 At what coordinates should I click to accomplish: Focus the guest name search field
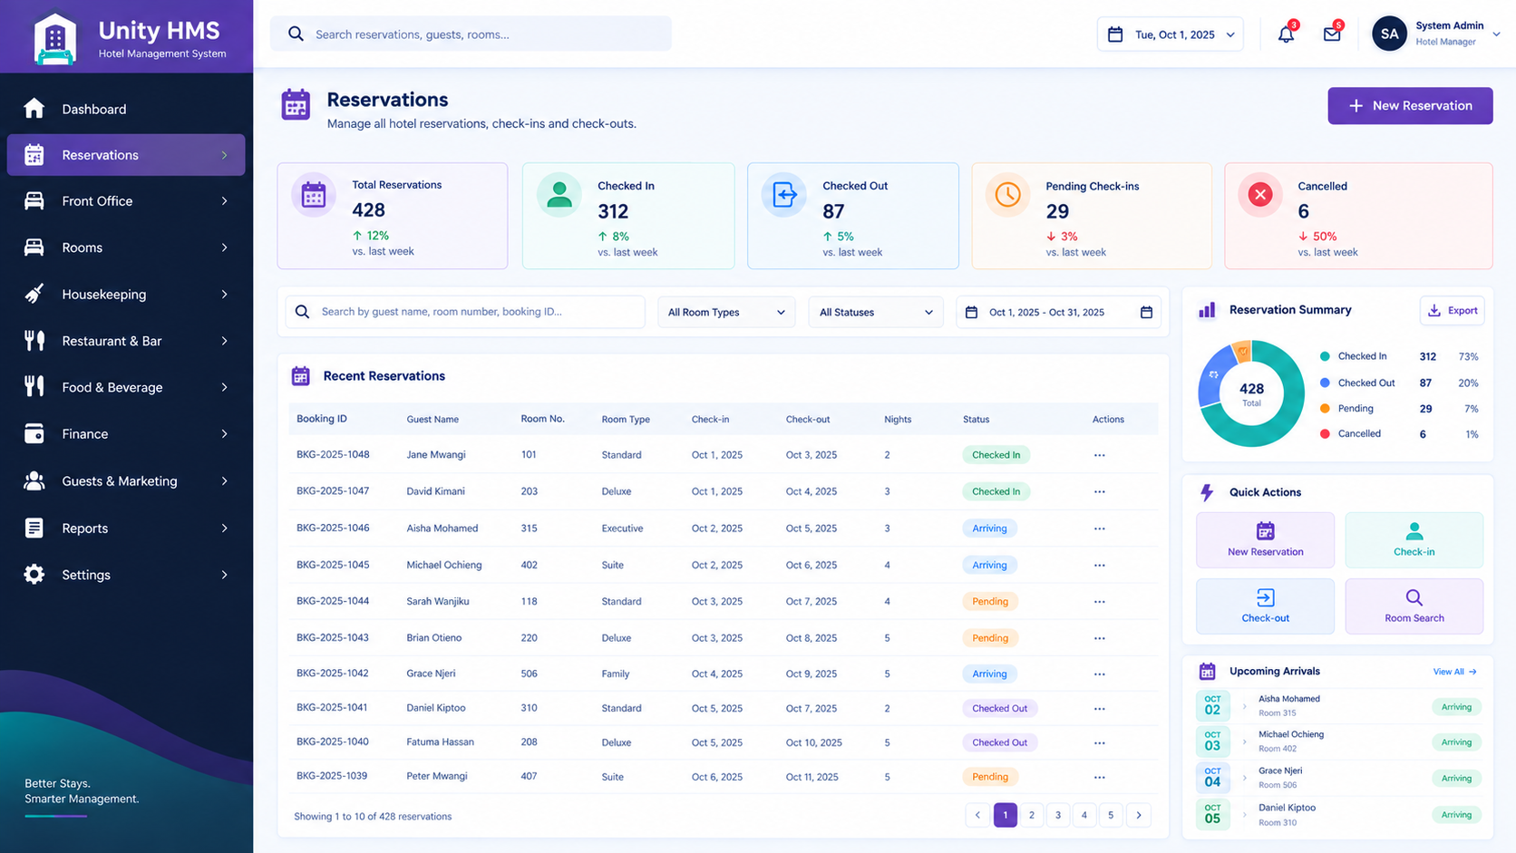tap(465, 312)
